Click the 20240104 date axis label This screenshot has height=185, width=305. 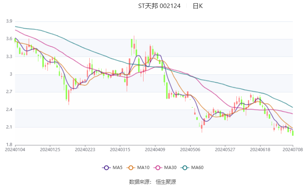coord(15,149)
